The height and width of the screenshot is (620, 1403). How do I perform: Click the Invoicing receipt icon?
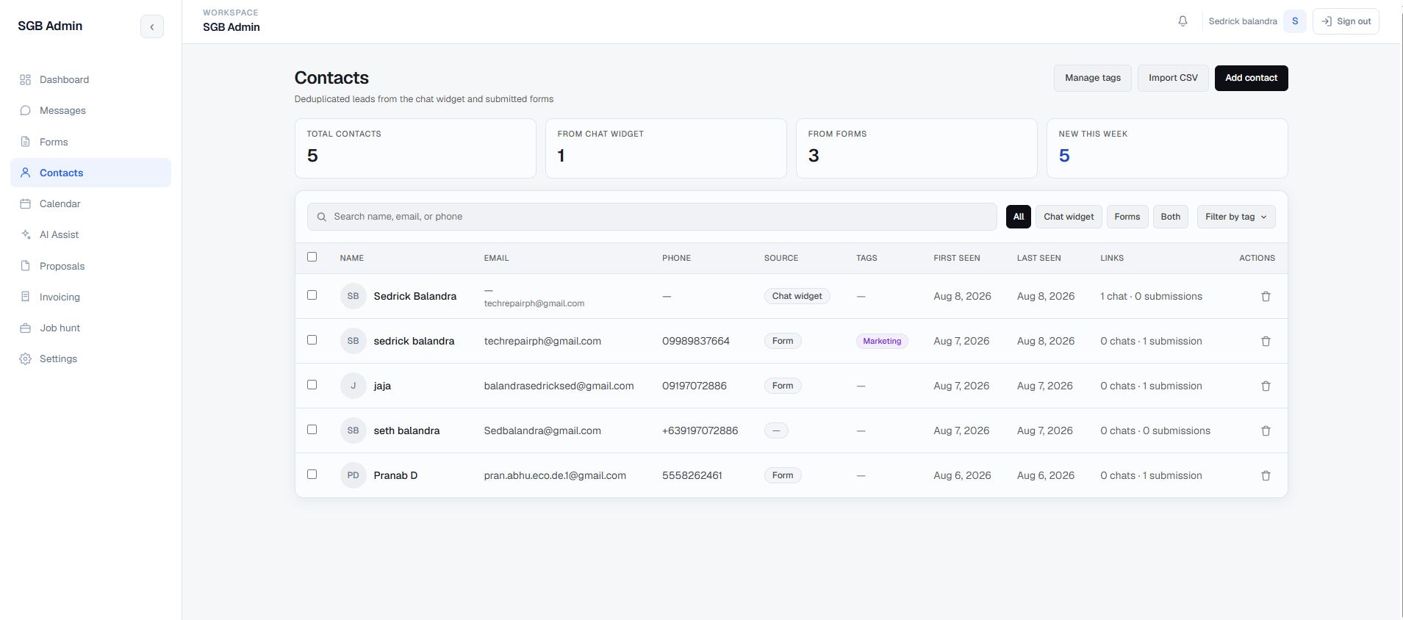(25, 297)
